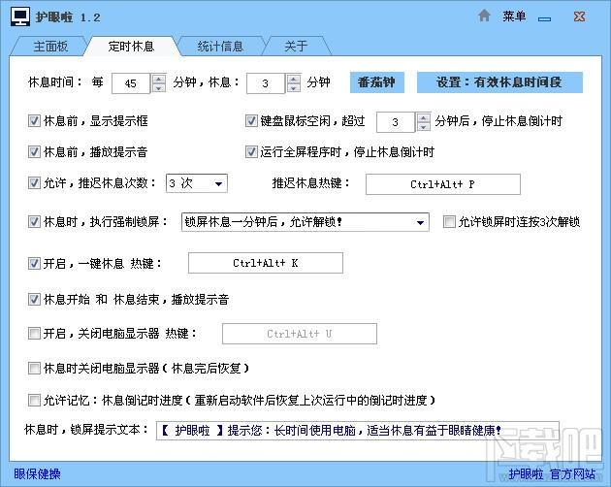This screenshot has height=487, width=611.
Task: Decrease the 45 minutes interval spinner
Action: pos(159,88)
